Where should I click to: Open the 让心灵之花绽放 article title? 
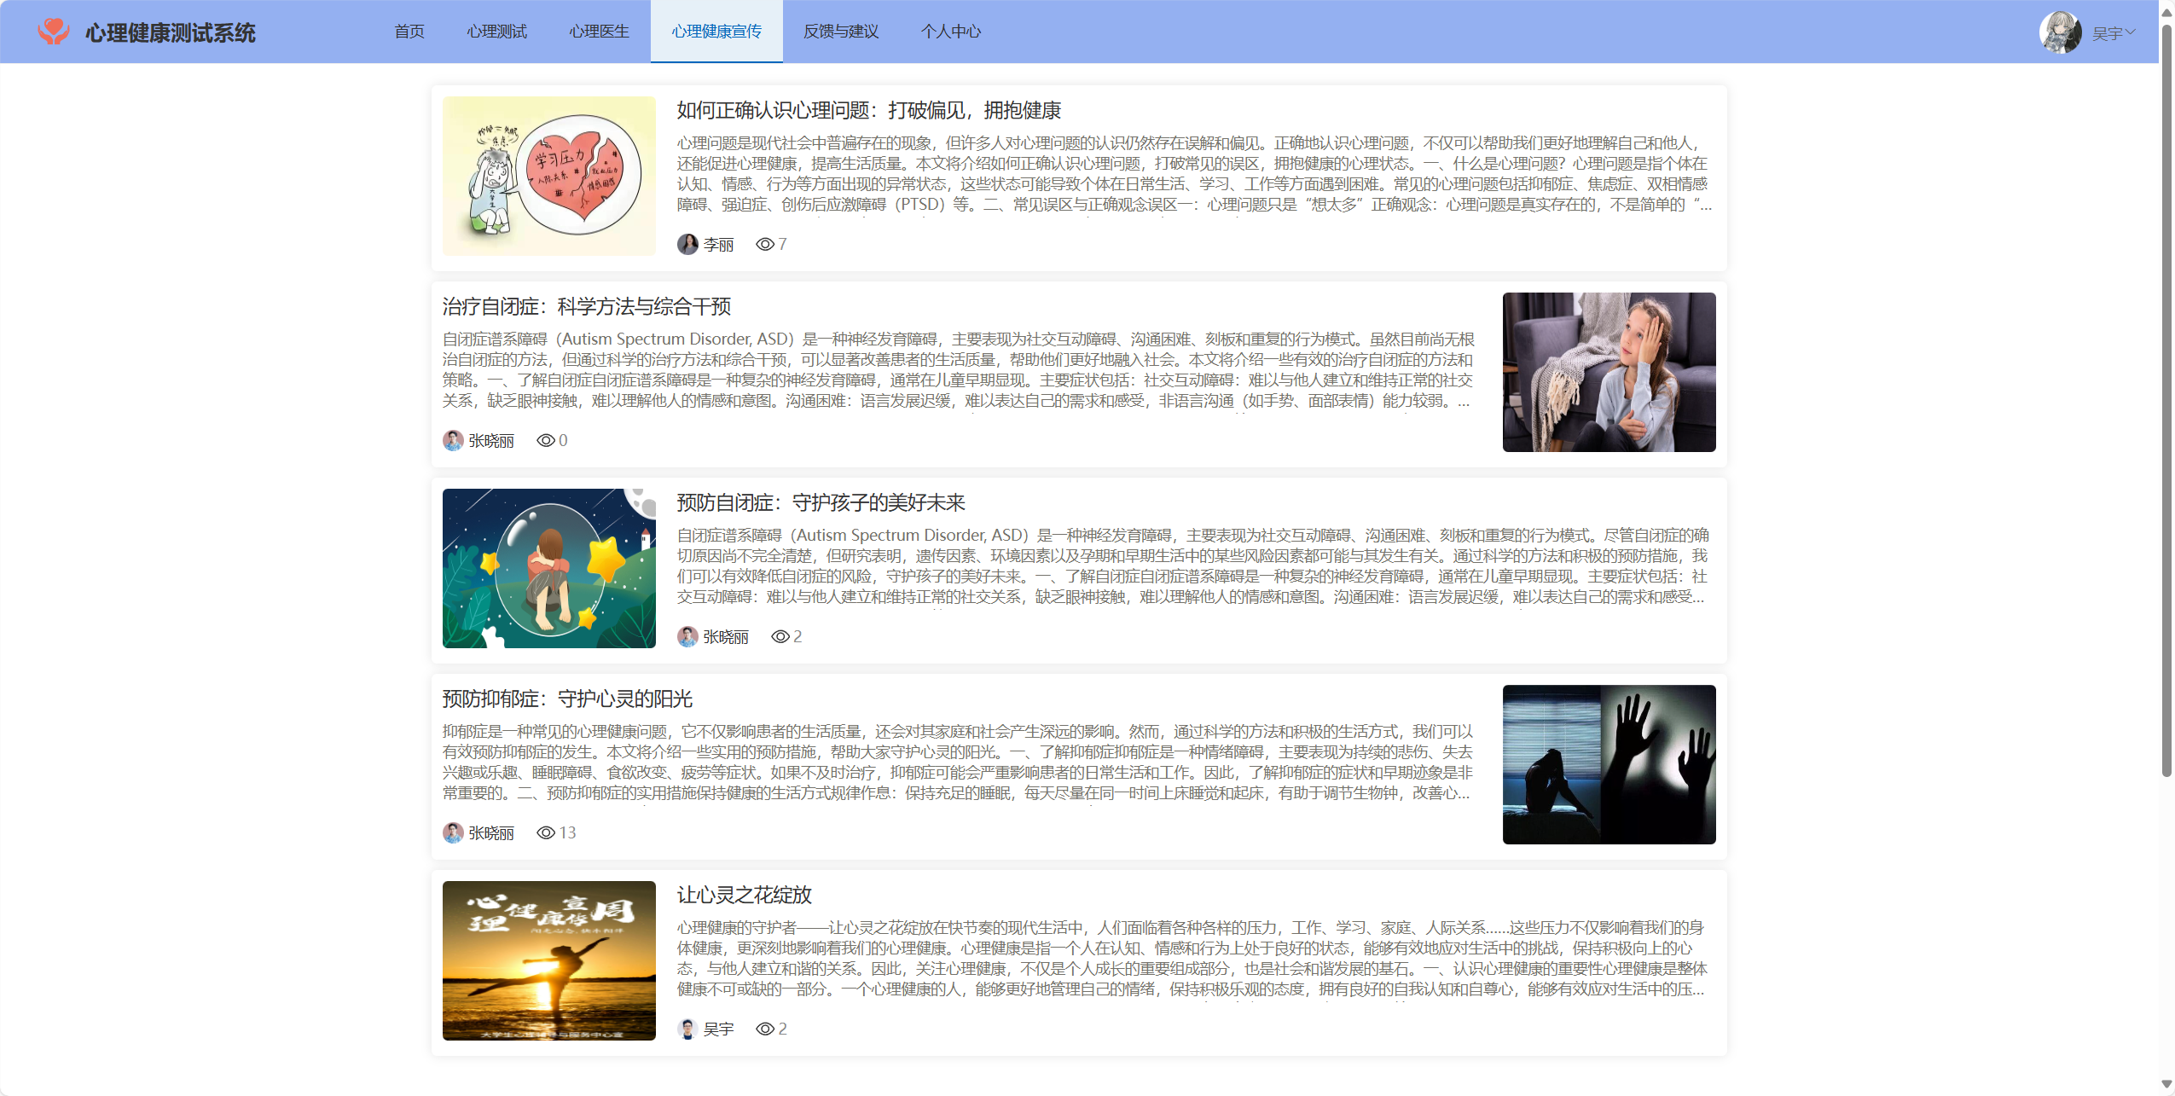coord(744,896)
